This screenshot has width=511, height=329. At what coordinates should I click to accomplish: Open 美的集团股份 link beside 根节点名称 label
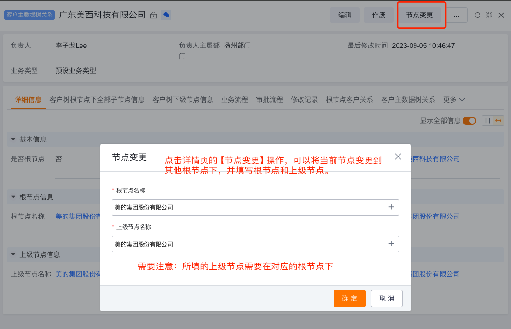(78, 216)
